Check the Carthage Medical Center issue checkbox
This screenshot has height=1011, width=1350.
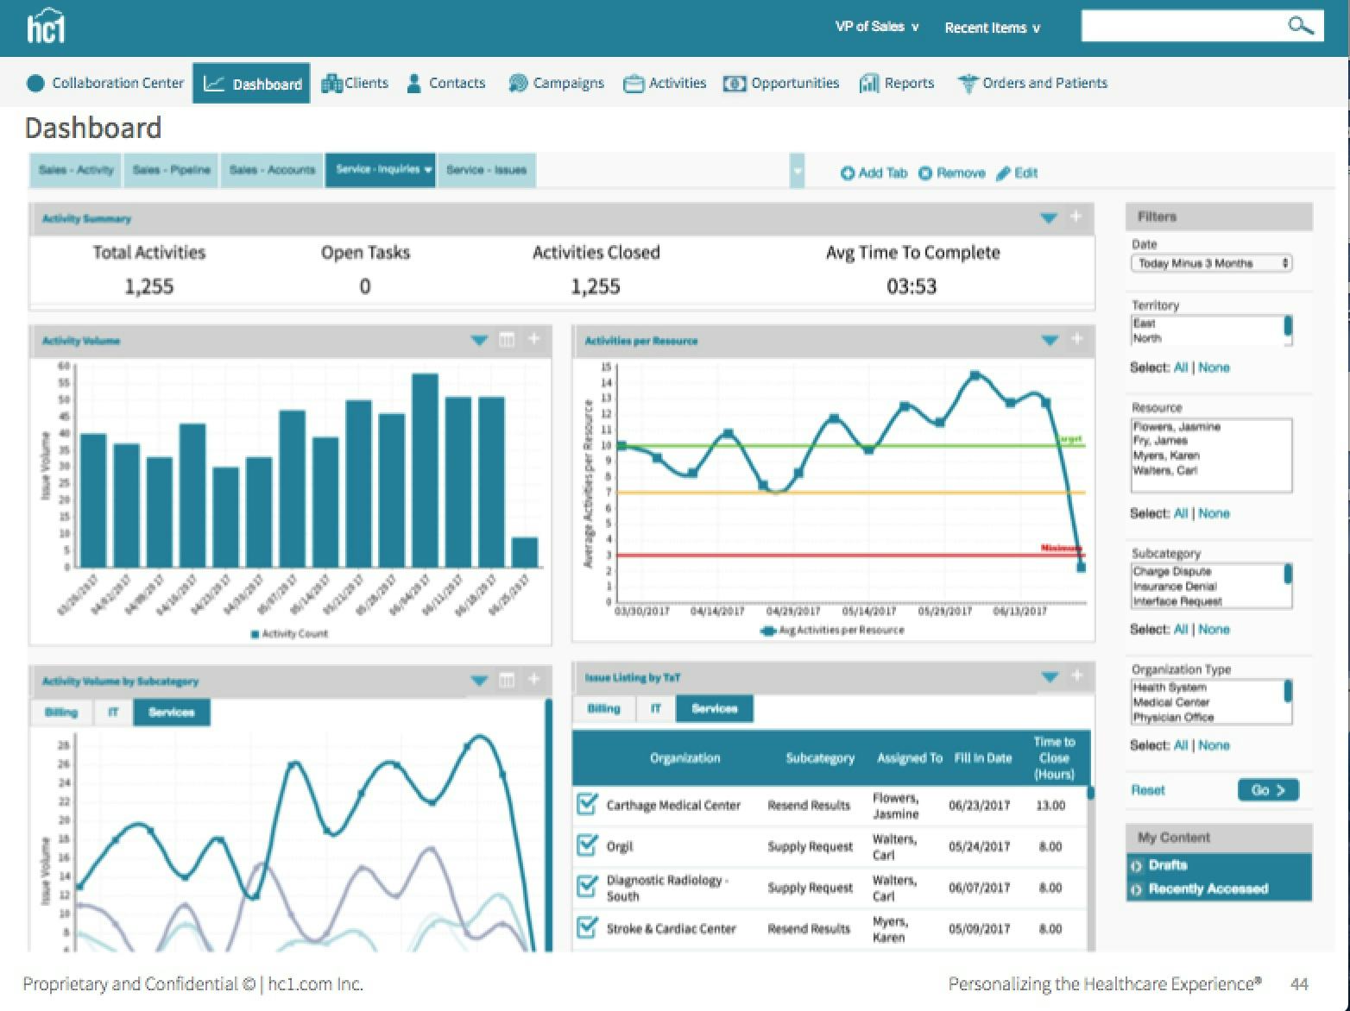(586, 802)
